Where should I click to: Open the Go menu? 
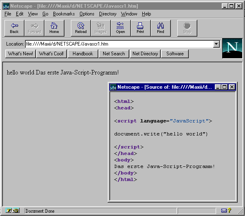tap(45, 14)
